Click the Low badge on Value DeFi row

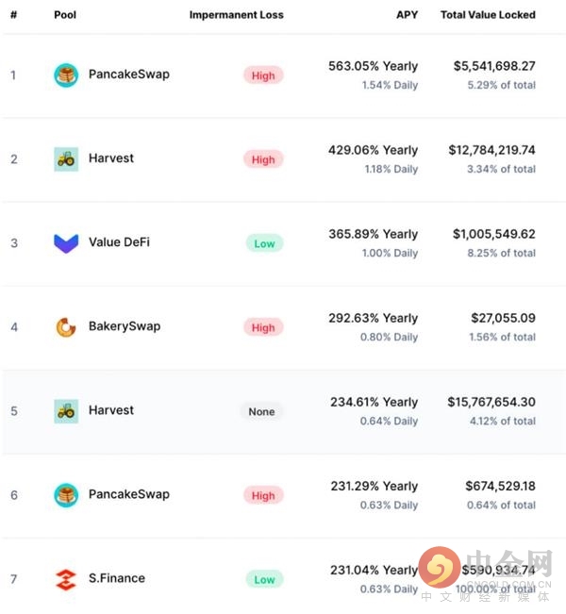264,243
